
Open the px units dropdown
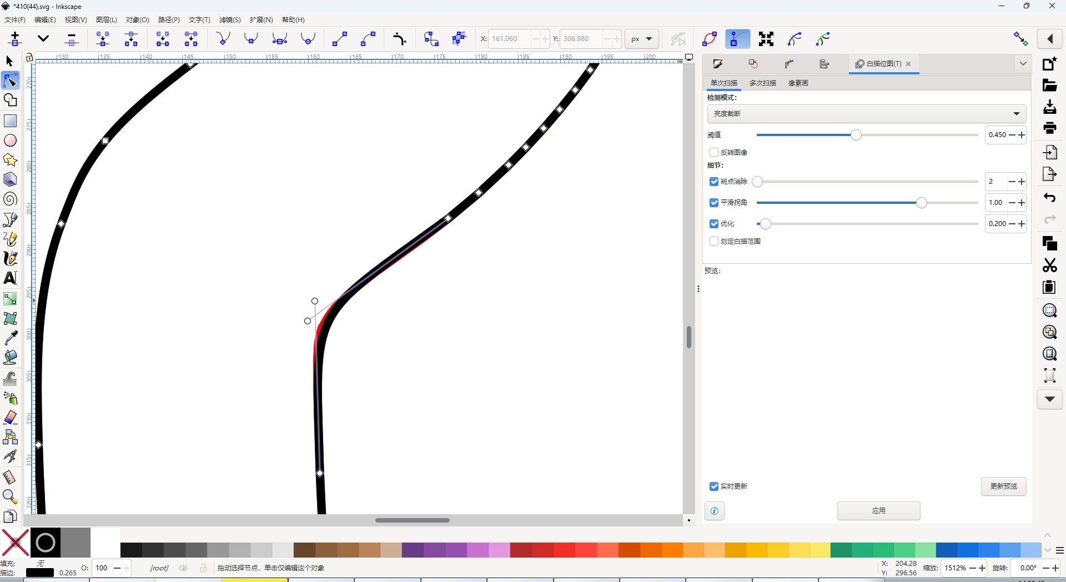coord(641,39)
